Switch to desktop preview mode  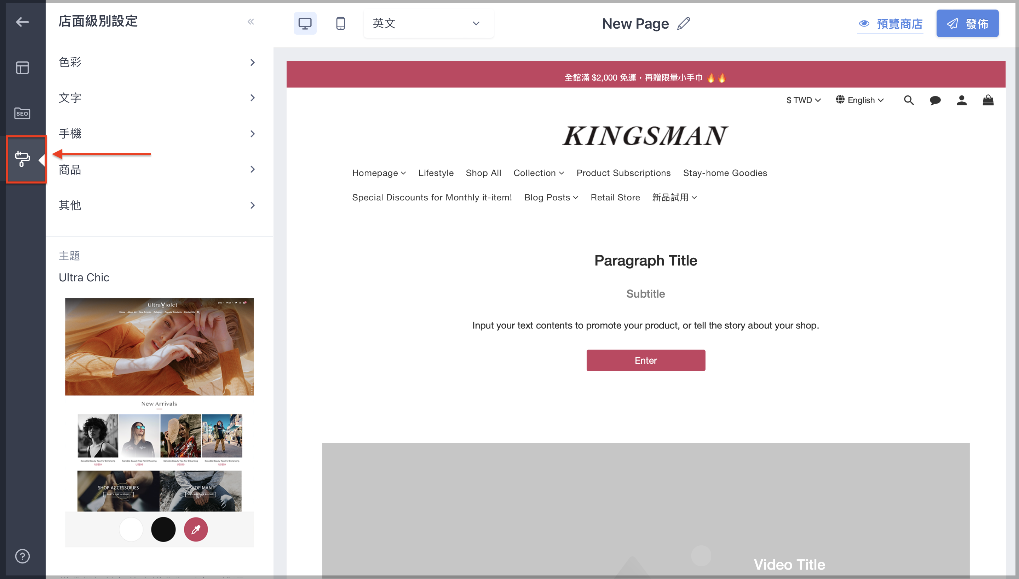click(305, 23)
